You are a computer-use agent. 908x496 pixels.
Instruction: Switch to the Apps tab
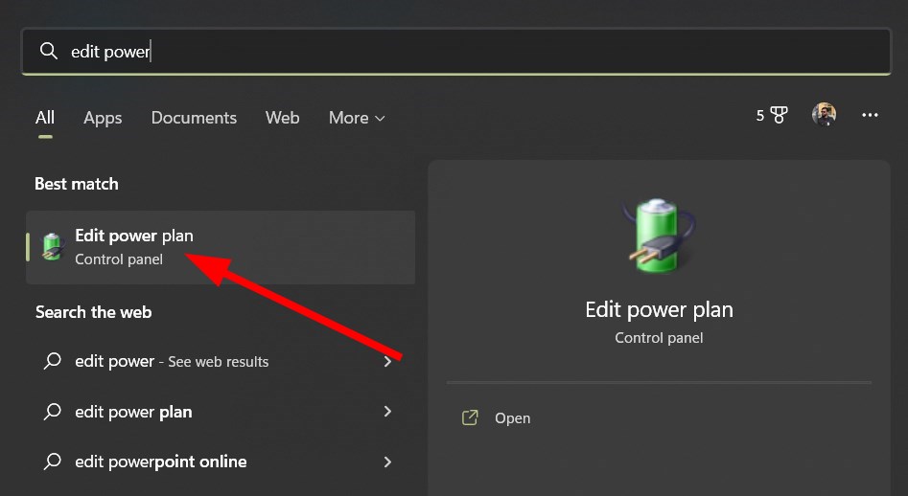(103, 118)
